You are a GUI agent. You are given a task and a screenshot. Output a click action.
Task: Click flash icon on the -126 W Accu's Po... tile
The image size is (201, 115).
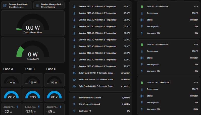[x=39, y=107]
